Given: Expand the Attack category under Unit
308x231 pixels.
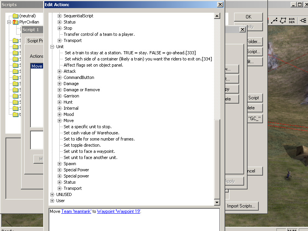Looking at the screenshot, I should (x=60, y=71).
